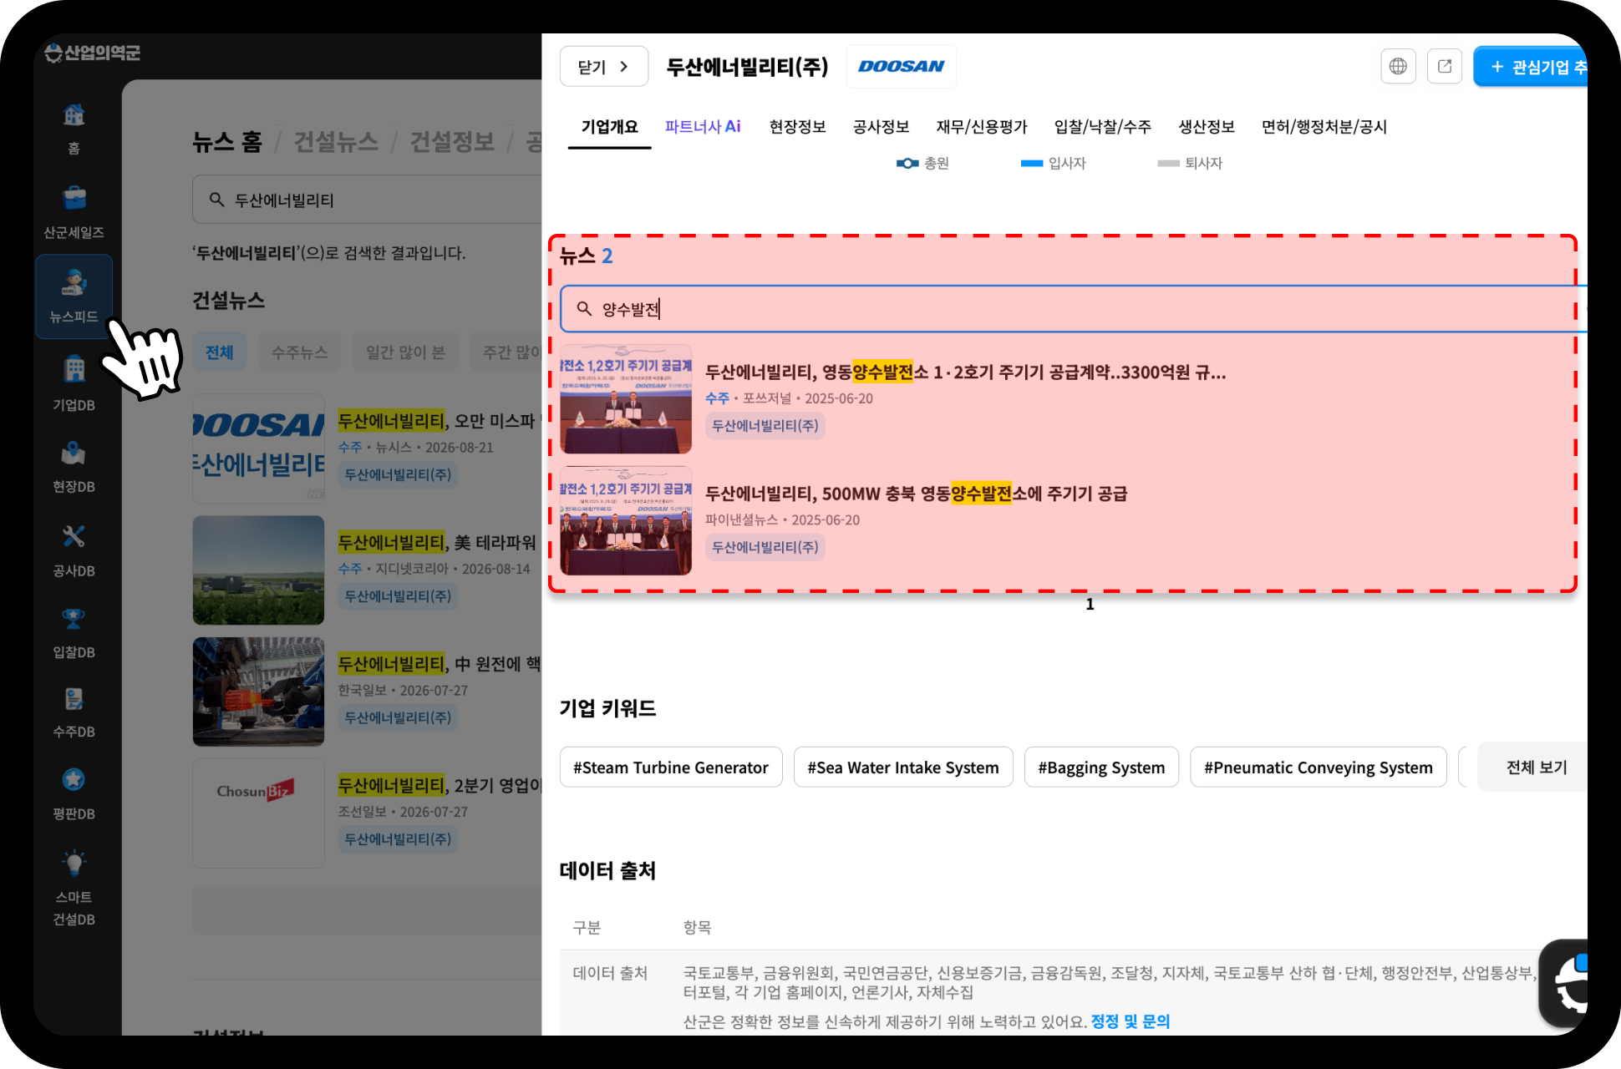The image size is (1621, 1069).
Task: Open the 입찰/낙찰/수주 tab
Action: tap(1103, 127)
